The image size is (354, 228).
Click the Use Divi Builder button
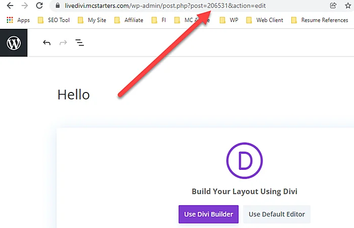208,214
